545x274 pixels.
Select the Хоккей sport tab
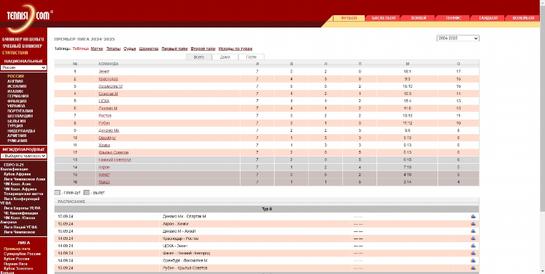418,18
